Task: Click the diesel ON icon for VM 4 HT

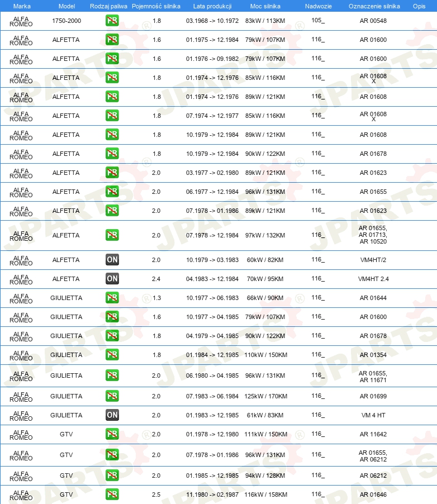Action: [112, 415]
